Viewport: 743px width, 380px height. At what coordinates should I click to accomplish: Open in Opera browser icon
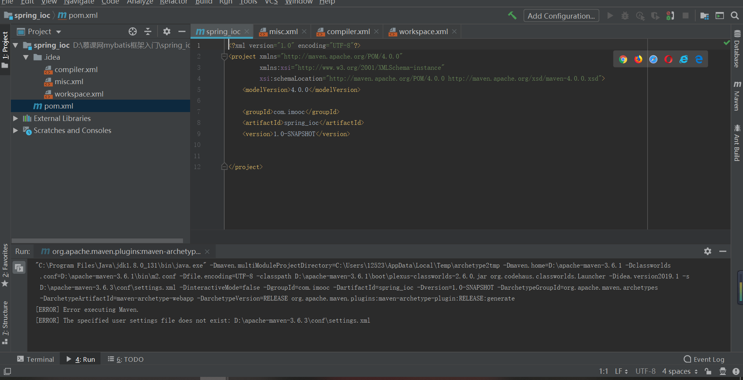669,59
